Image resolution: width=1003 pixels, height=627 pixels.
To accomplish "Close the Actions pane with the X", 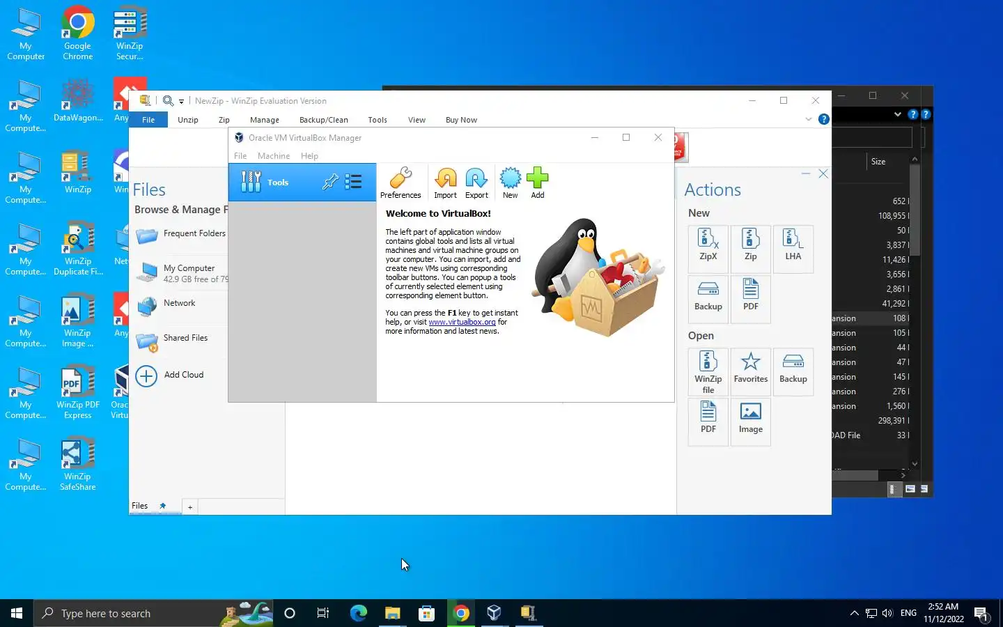I will pyautogui.click(x=823, y=173).
